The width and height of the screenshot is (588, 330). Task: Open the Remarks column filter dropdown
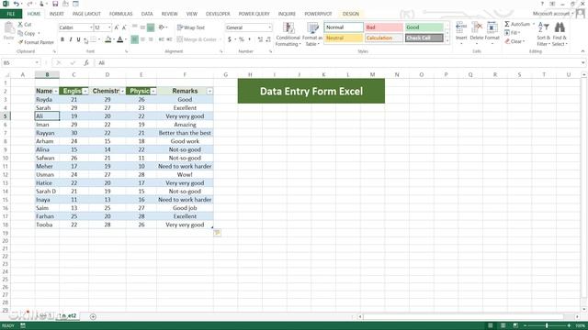[x=209, y=92]
